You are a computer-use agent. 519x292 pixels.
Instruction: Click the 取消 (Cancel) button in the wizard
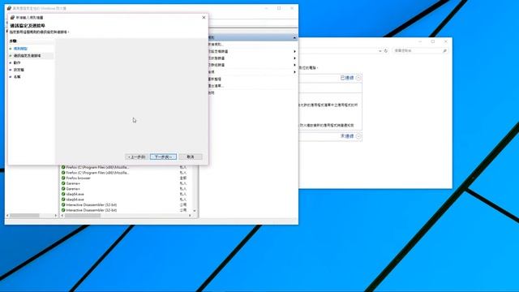coord(191,157)
